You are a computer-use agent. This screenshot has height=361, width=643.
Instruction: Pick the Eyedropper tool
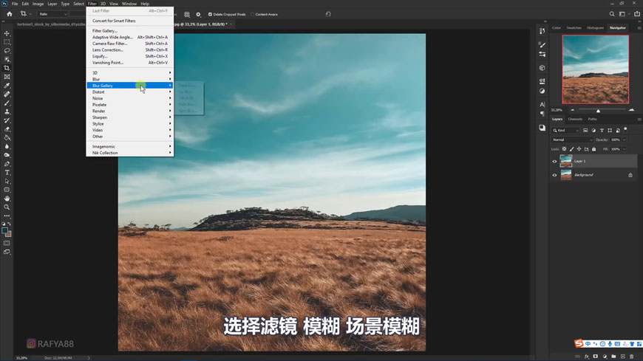click(x=7, y=86)
